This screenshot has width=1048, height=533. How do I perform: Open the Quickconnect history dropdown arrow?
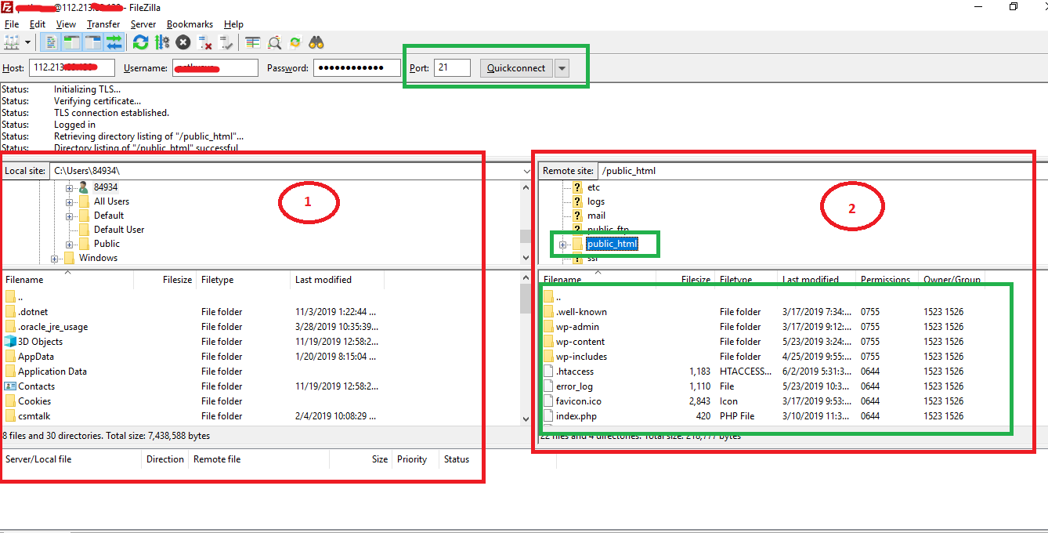pyautogui.click(x=562, y=68)
